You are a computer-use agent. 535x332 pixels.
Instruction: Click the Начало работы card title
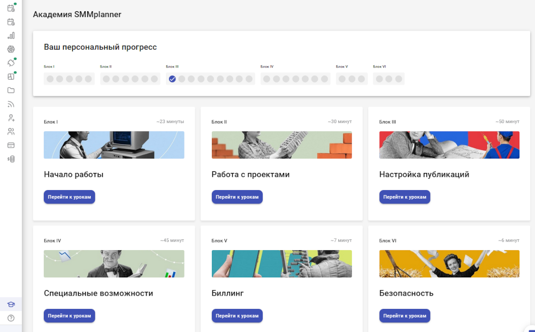click(74, 175)
